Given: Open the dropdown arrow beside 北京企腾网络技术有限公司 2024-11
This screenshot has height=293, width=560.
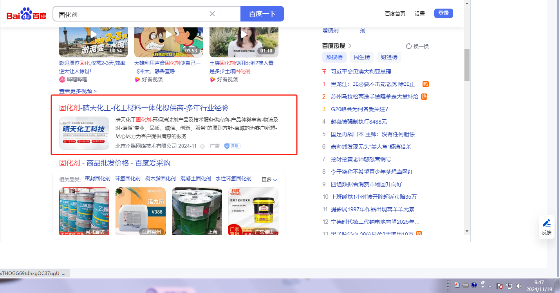Looking at the screenshot, I should pos(202,146).
